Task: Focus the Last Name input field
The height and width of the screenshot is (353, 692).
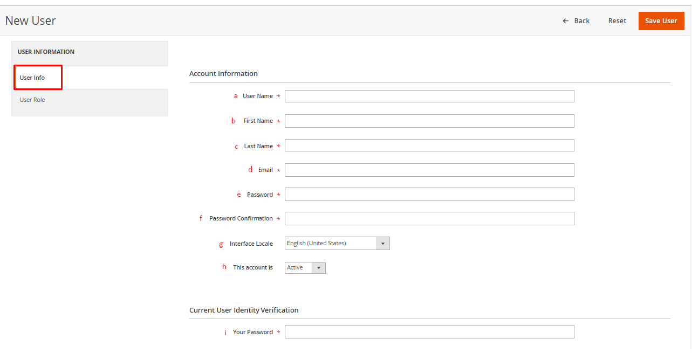Action: [x=429, y=146]
